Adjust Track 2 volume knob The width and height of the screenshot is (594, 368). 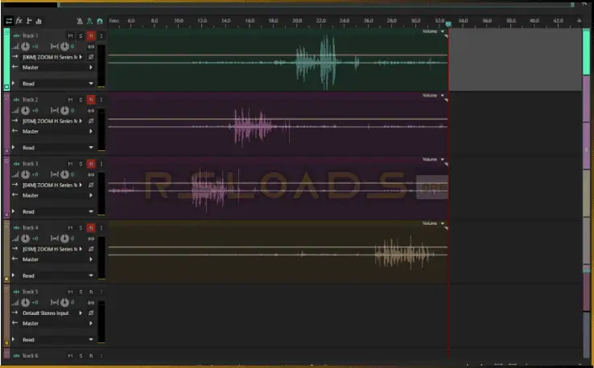(26, 110)
